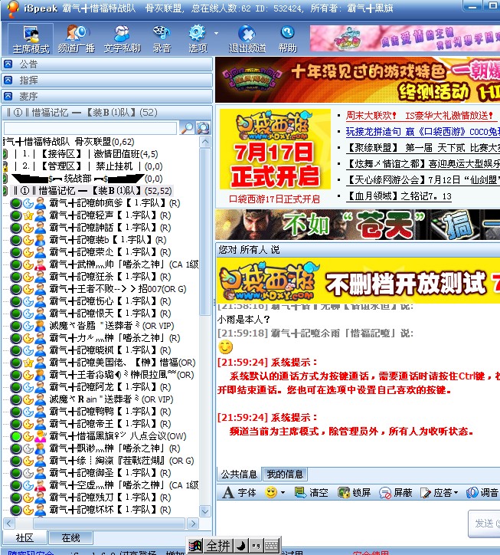Toggle the IME soft keyboard button
Viewport: 500px width, 555px height.
click(x=273, y=546)
